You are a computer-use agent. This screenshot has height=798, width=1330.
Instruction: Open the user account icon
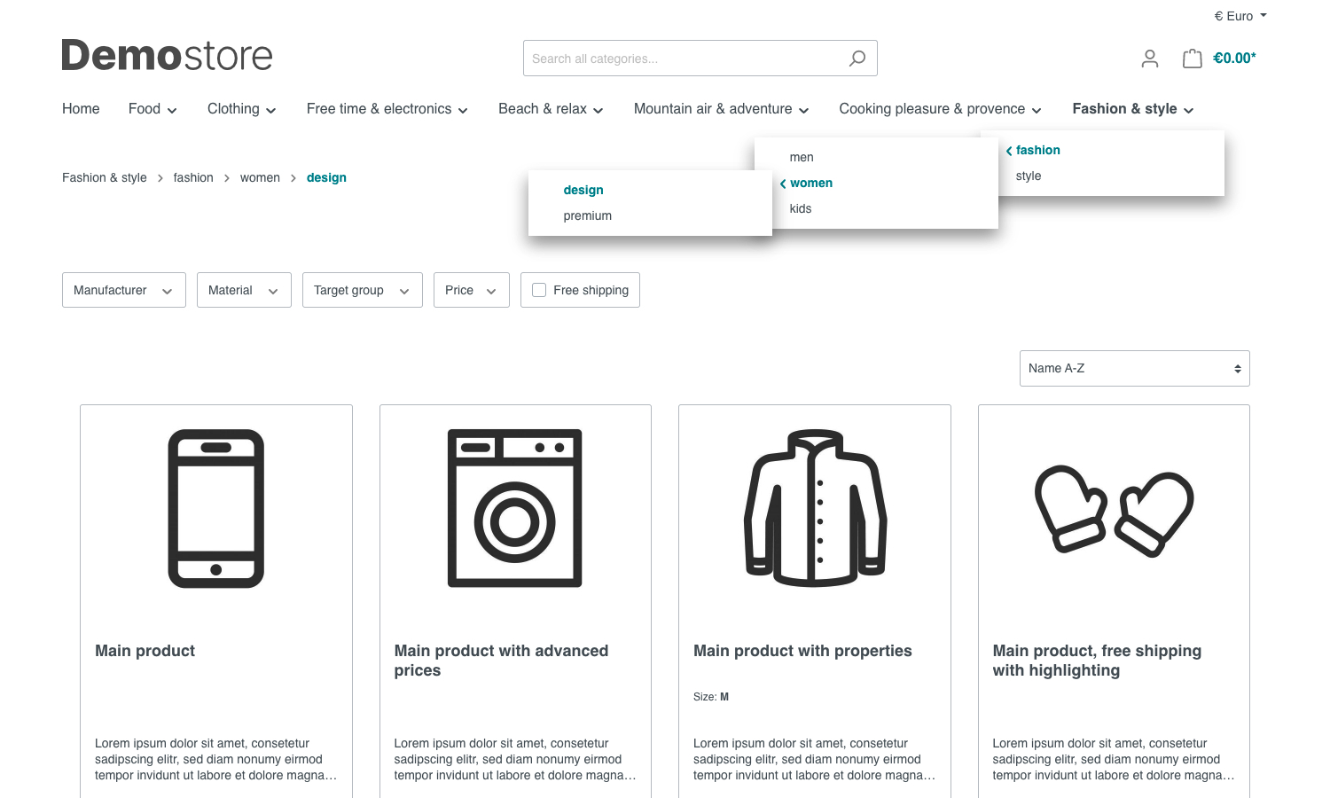click(1149, 59)
